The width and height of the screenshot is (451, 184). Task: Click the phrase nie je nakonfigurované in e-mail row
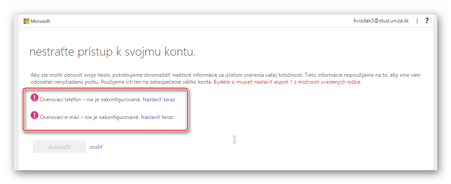pyautogui.click(x=112, y=117)
